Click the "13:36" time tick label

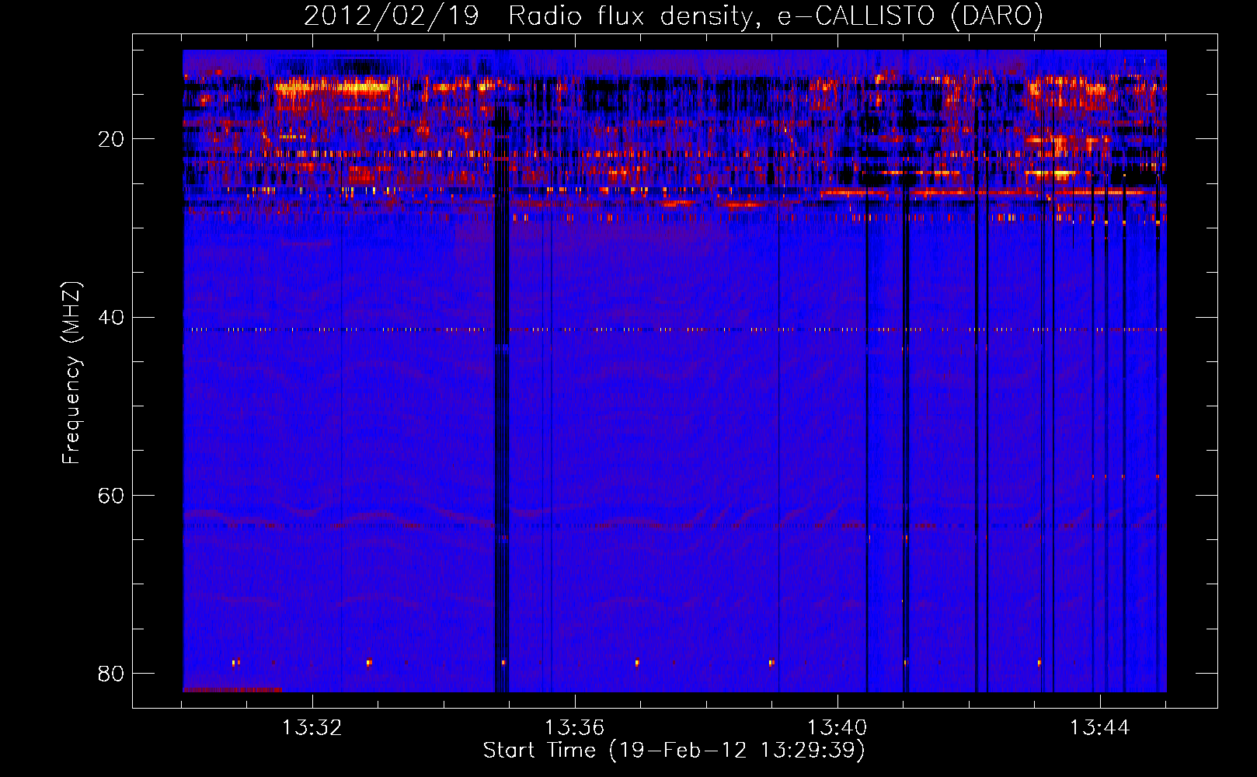[574, 727]
